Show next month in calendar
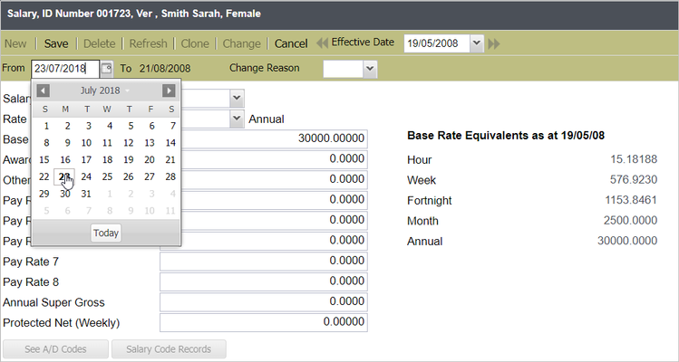The height and width of the screenshot is (362, 679). click(169, 90)
